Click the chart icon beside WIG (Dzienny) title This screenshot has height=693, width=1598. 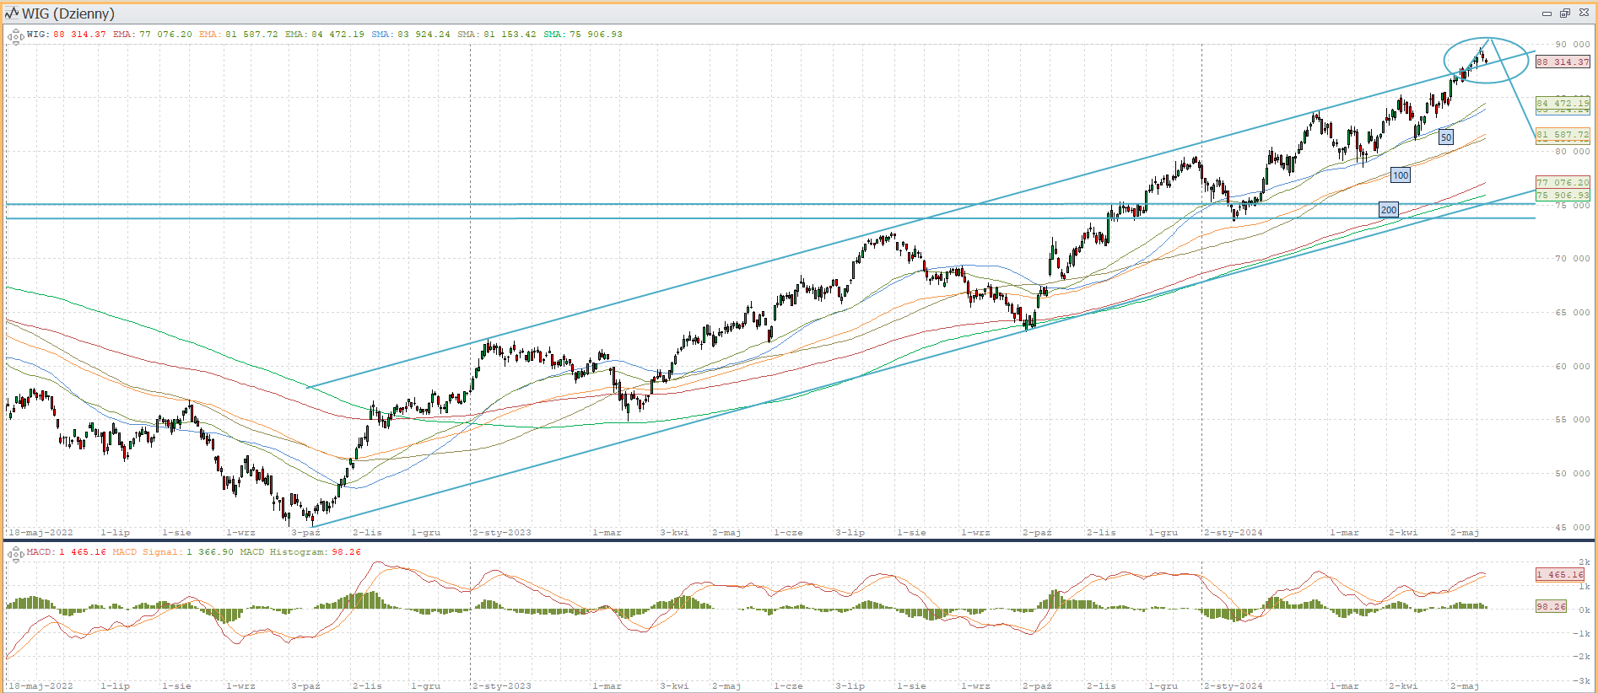pyautogui.click(x=12, y=13)
